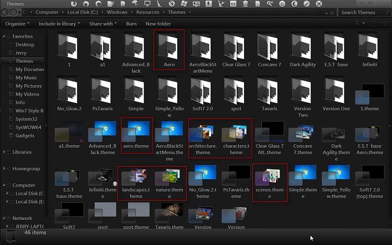Viewport: 392px width, 245px height.
Task: Click the Help icon on the command bar
Action: 385,24
